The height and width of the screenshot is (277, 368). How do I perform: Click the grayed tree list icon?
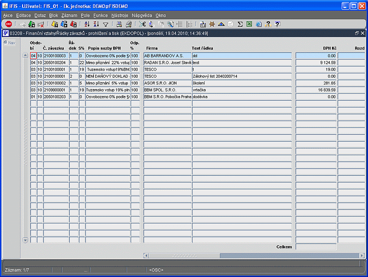pyautogui.click(x=180, y=24)
